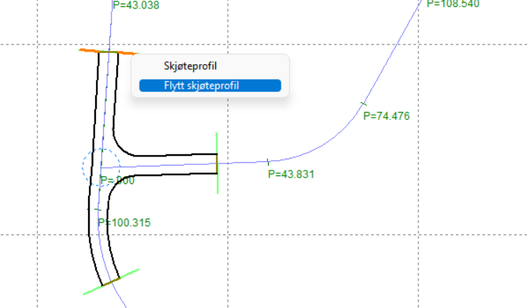Select the tick mark at station 100.315
Screen dimensions: 527x308
[x=97, y=209]
